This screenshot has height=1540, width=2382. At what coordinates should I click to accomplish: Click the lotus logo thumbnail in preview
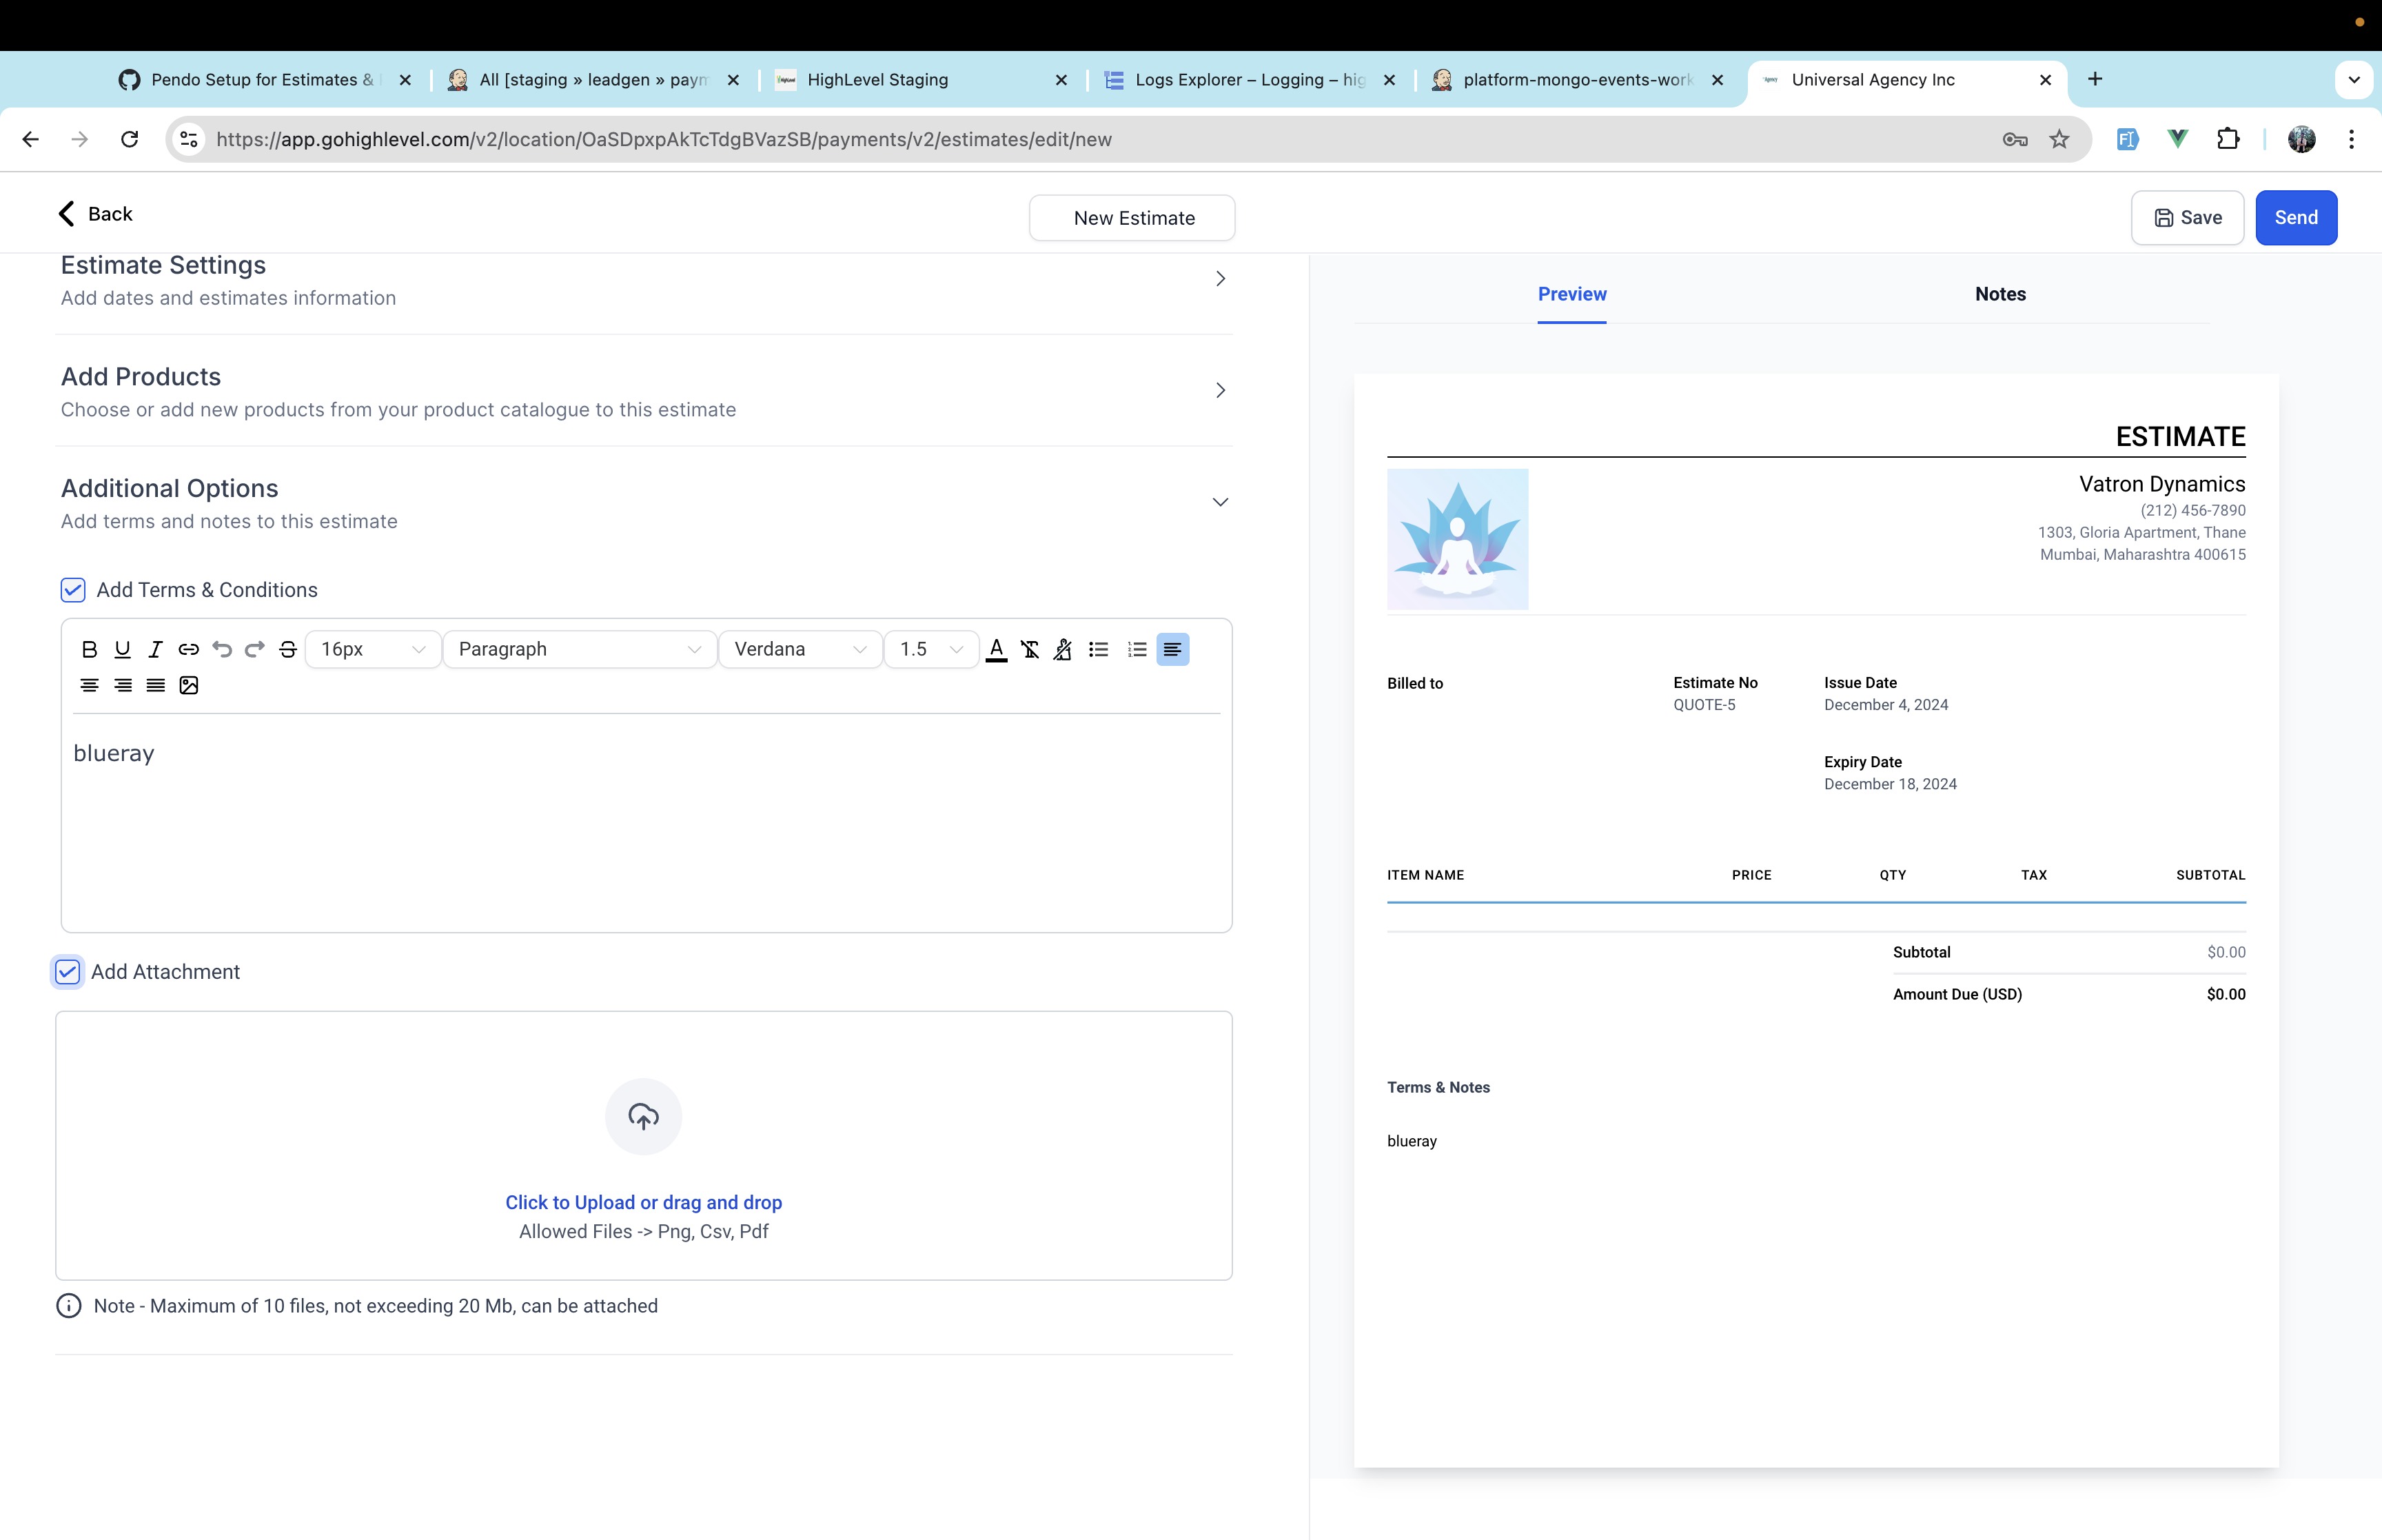point(1457,539)
